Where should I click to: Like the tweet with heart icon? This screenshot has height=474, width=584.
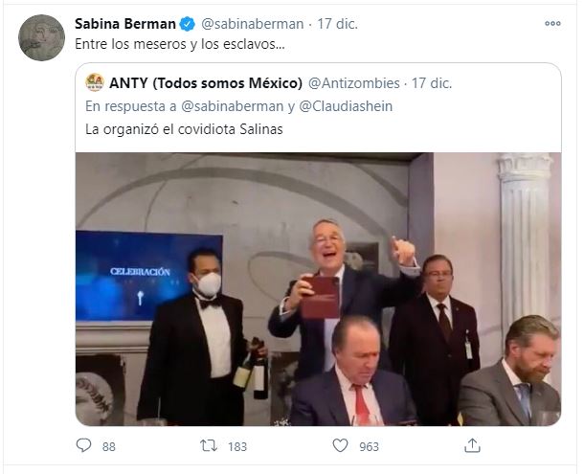pos(340,445)
